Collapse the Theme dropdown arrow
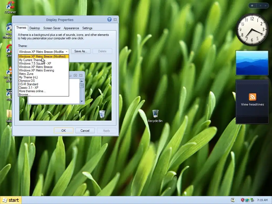The width and height of the screenshot is (272, 204). click(x=66, y=52)
